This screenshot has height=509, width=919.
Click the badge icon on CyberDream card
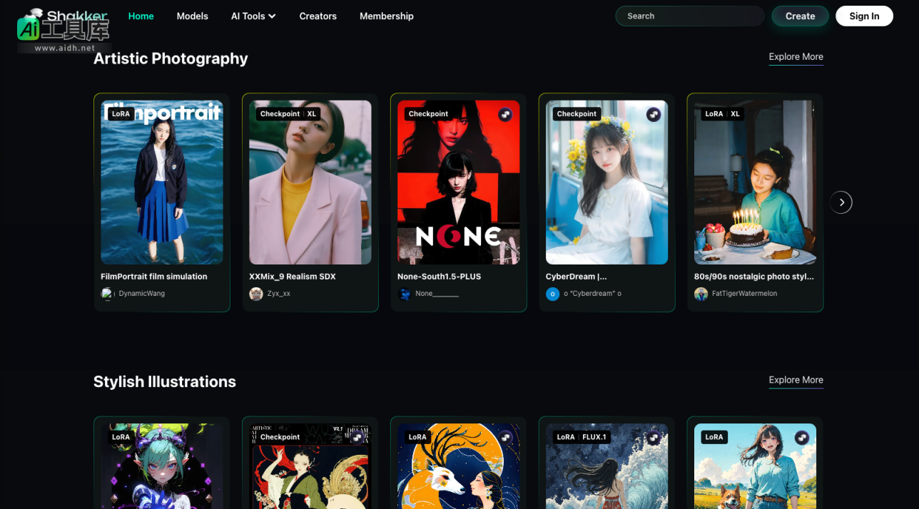click(x=654, y=114)
